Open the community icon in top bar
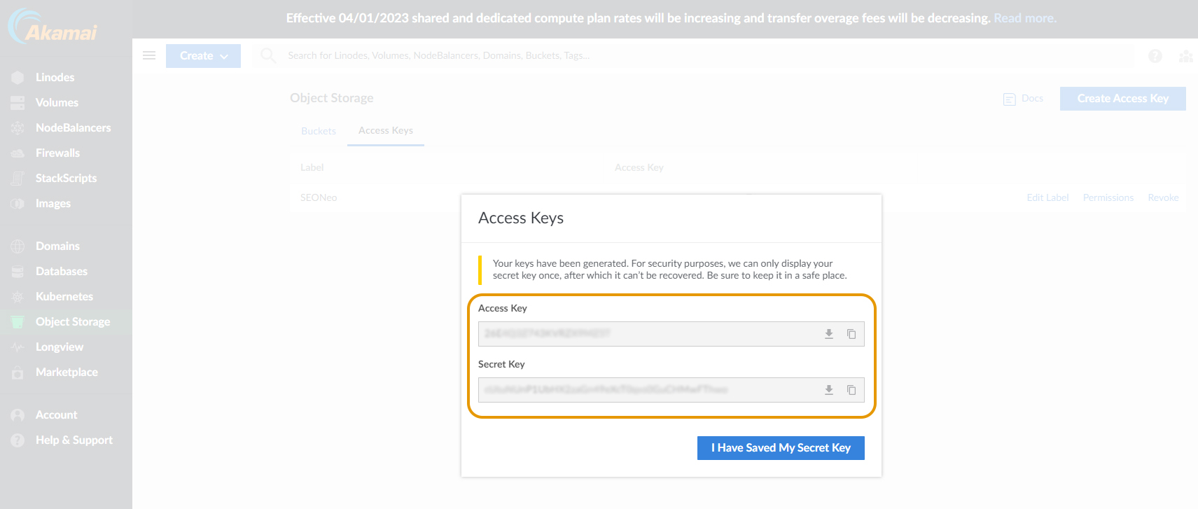The width and height of the screenshot is (1198, 509). (1185, 56)
